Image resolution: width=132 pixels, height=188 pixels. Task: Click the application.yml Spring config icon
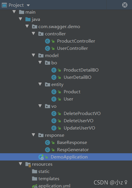pos(35,186)
